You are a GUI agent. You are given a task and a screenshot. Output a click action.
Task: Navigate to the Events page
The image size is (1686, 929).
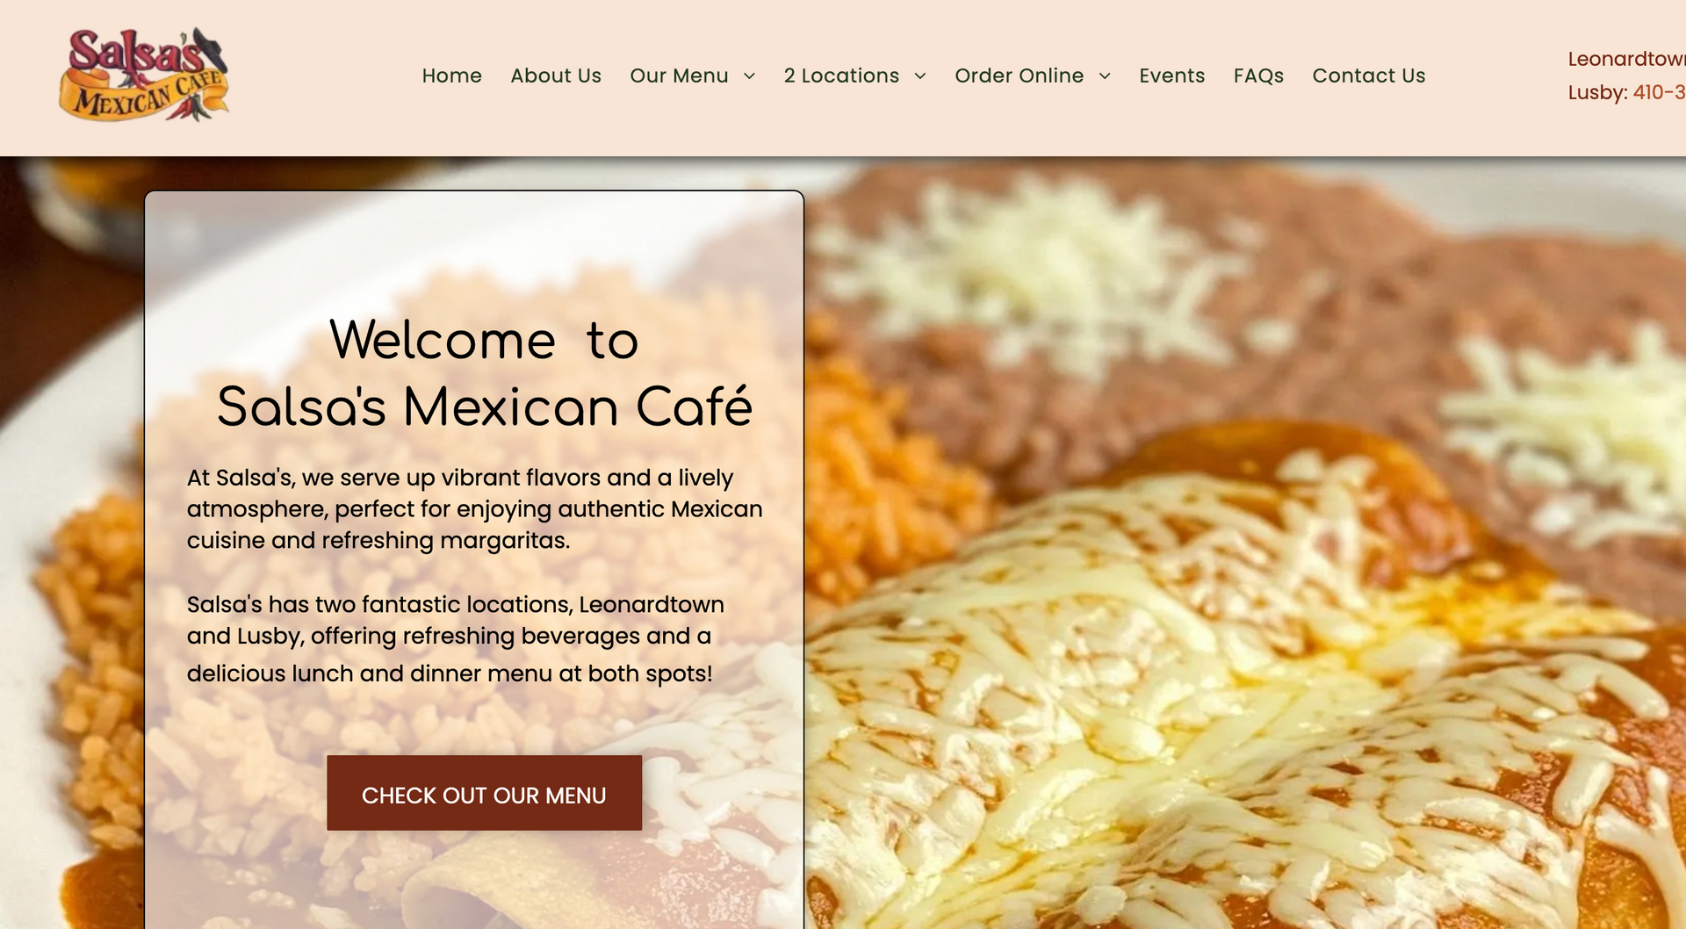pyautogui.click(x=1171, y=76)
